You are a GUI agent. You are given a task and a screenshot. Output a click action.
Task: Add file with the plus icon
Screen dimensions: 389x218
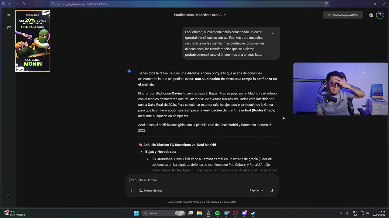point(131,191)
